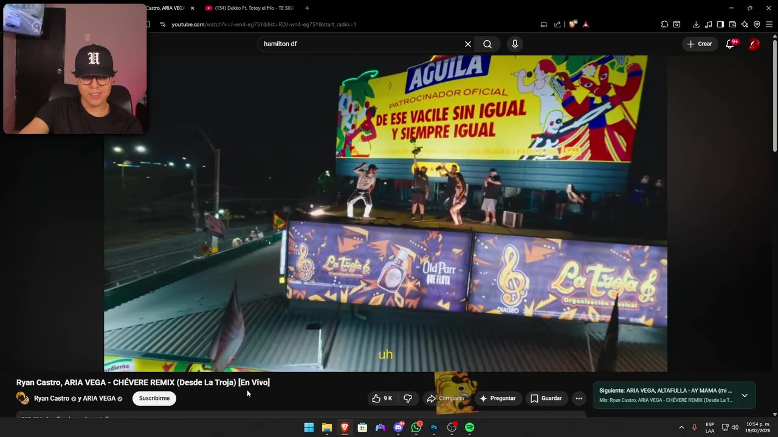The width and height of the screenshot is (778, 437).
Task: Clear the YouTube search text with the X
Action: coord(468,44)
